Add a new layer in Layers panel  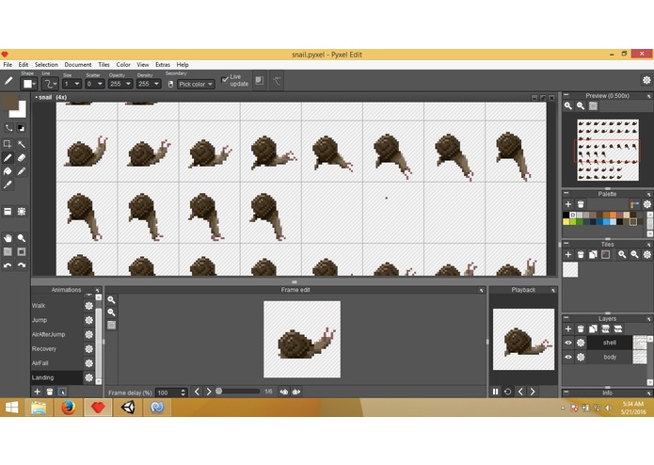coord(568,329)
